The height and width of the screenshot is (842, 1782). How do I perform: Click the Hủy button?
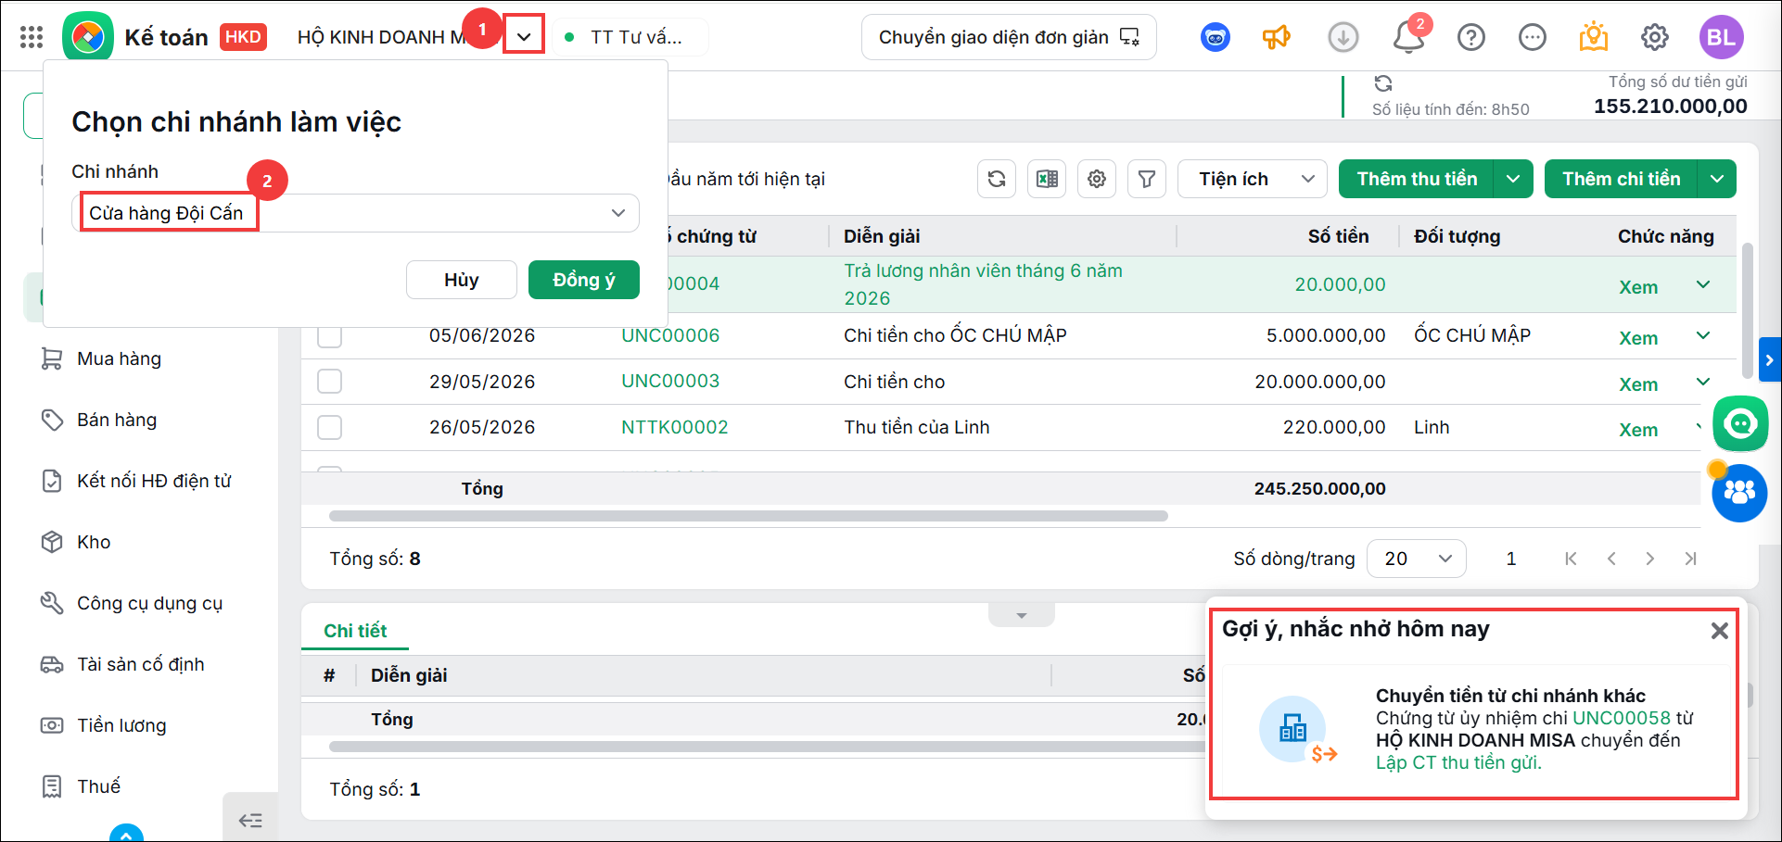(x=462, y=280)
